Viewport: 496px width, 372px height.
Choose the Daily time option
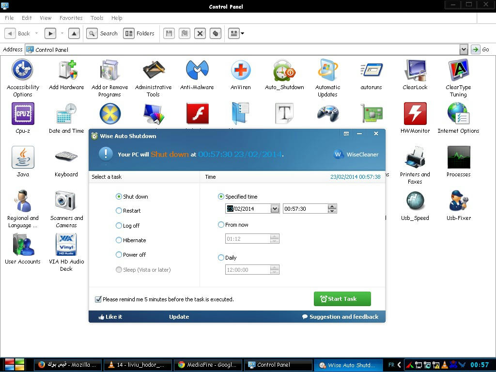click(221, 258)
